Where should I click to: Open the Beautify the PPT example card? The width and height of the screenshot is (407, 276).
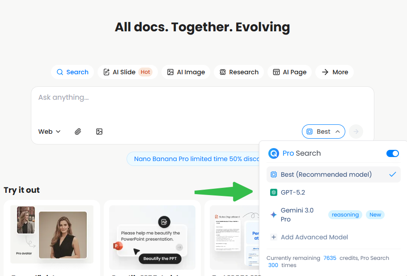152,237
